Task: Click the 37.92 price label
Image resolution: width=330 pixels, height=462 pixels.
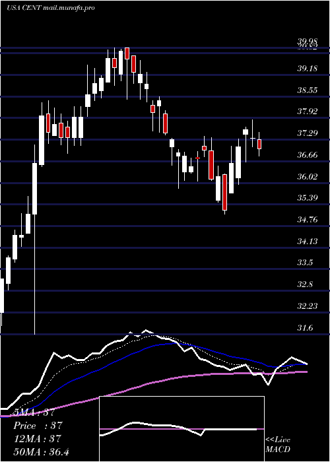Action: click(307, 112)
